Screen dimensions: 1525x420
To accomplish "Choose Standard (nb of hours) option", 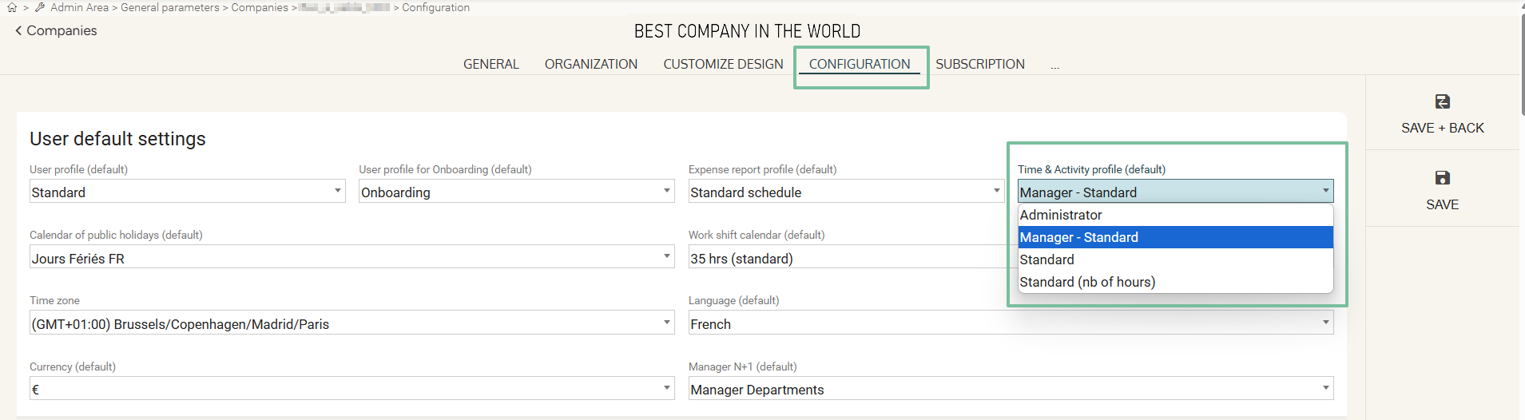I will pos(1176,282).
